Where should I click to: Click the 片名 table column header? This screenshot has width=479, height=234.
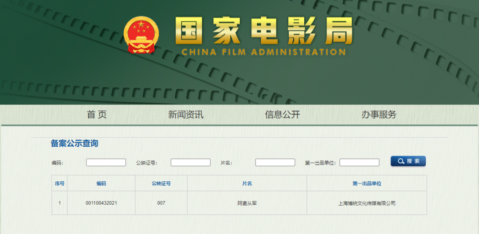point(247,183)
